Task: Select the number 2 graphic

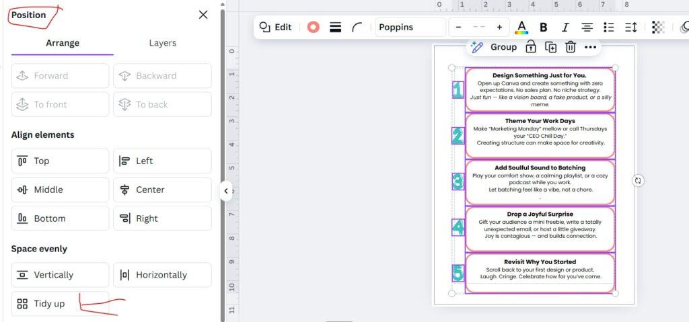Action: (x=458, y=136)
